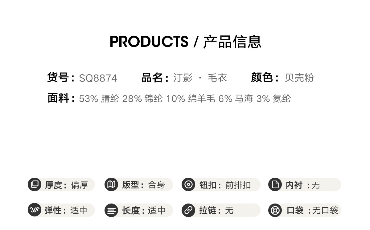
Task: Click the lining (内衬) document icon
Action: click(275, 185)
